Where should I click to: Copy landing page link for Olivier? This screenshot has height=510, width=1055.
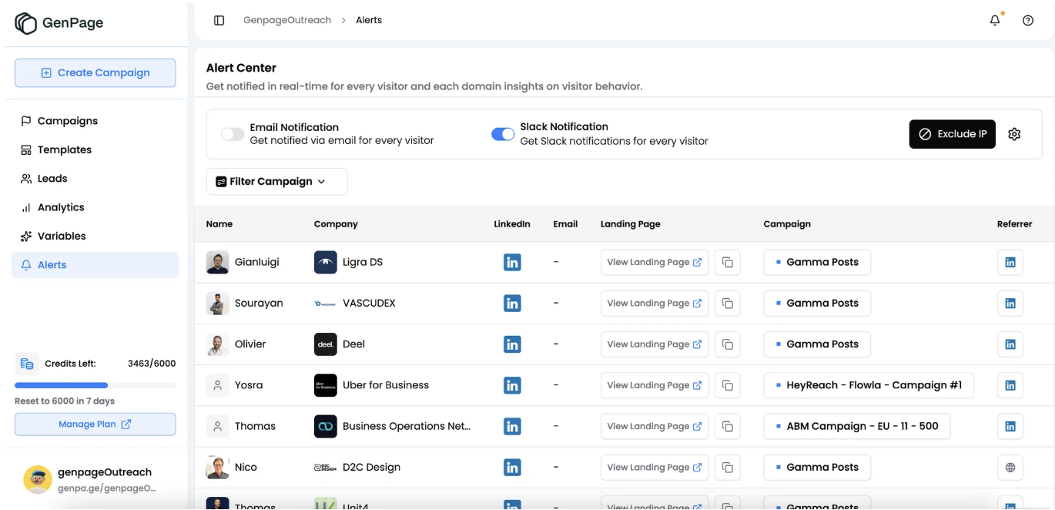(728, 344)
